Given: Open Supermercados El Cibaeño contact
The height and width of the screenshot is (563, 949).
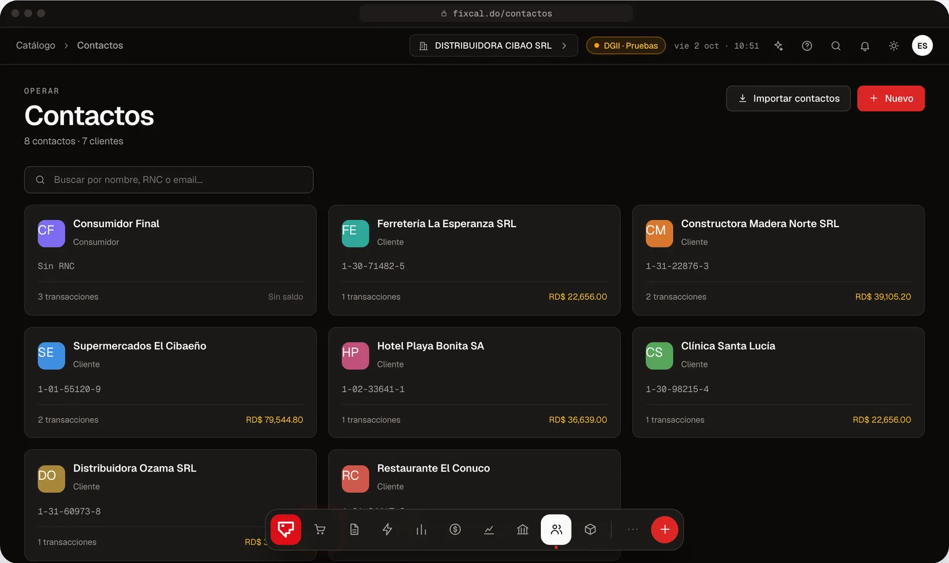Looking at the screenshot, I should click(x=170, y=383).
